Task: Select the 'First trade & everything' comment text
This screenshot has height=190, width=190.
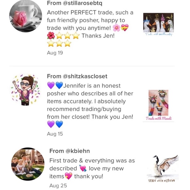Action: tap(92, 168)
